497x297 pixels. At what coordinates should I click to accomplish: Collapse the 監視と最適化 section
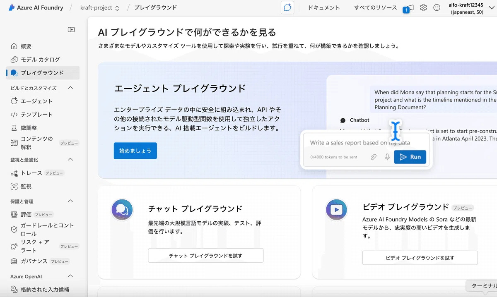click(x=70, y=160)
